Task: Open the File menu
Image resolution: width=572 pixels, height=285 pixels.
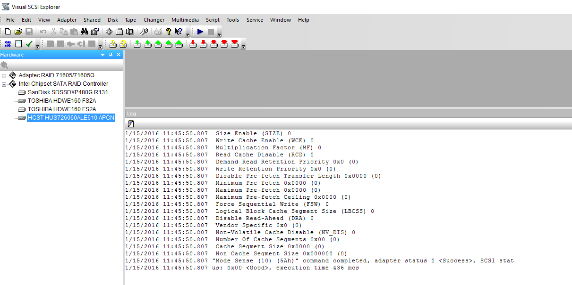Action: pos(10,20)
